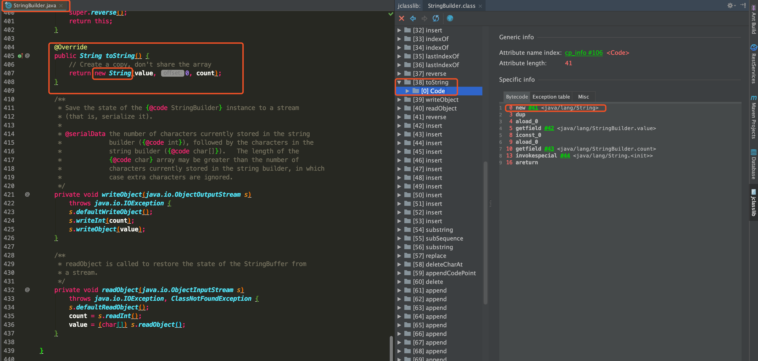Click the offset parameter hint on line 407
758x361 pixels.
[x=172, y=73]
